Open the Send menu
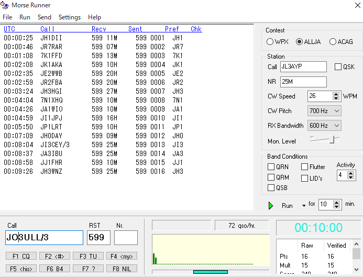The width and height of the screenshot is (363, 278). point(45,17)
